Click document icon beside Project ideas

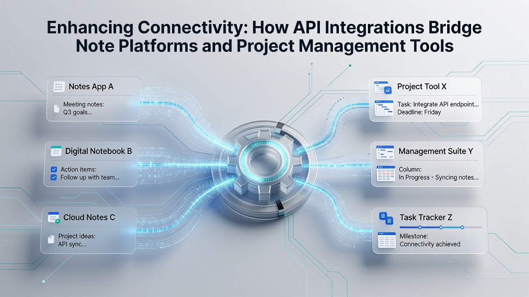click(51, 240)
